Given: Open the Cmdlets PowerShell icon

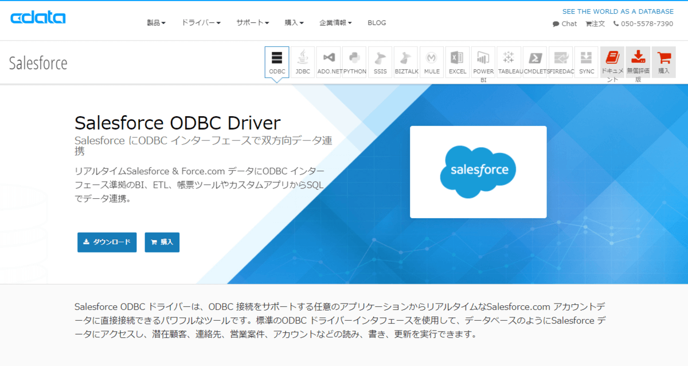Looking at the screenshot, I should pos(535,62).
